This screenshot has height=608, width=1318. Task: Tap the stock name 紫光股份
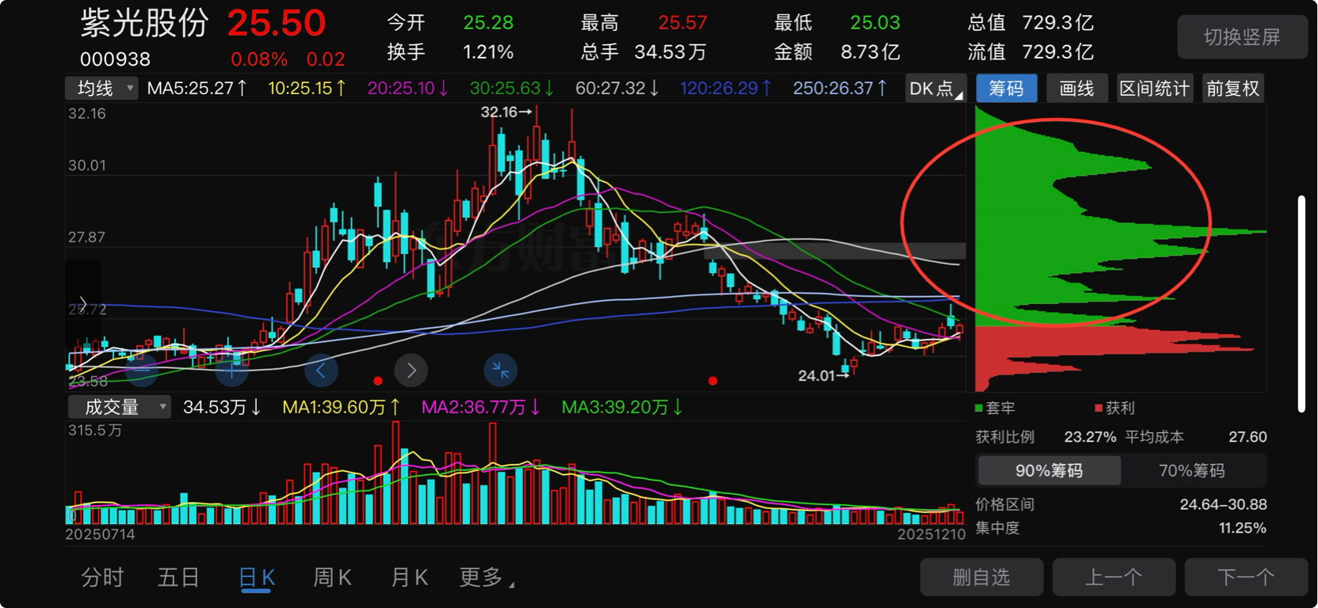pos(144,23)
